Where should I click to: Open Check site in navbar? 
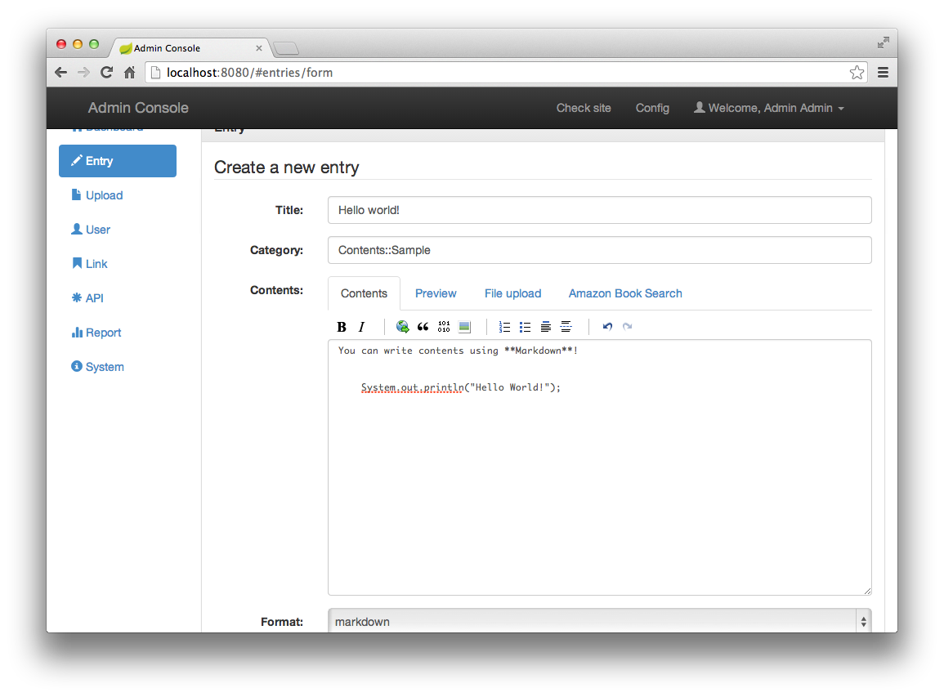coord(584,108)
